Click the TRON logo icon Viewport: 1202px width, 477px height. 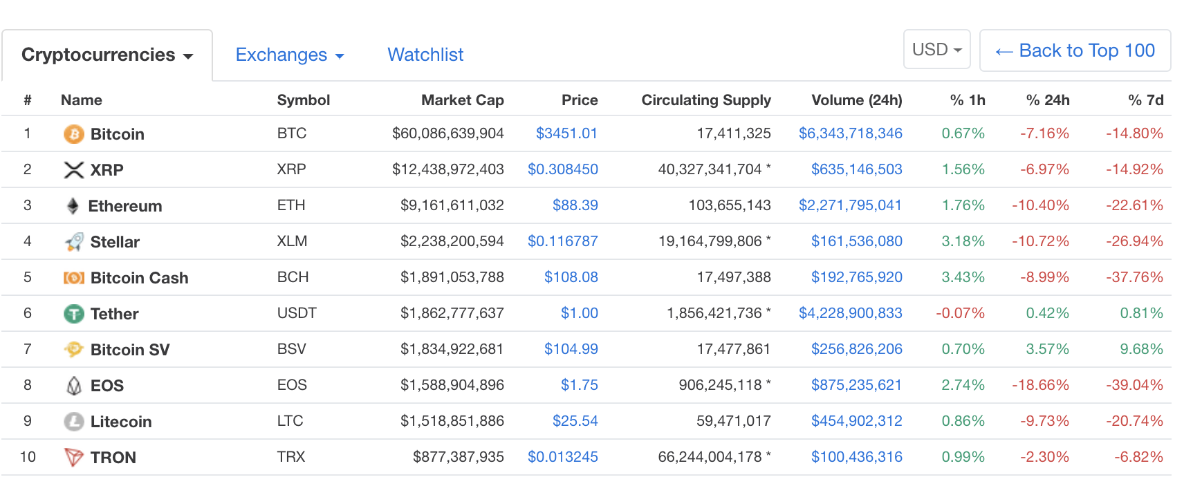click(73, 458)
